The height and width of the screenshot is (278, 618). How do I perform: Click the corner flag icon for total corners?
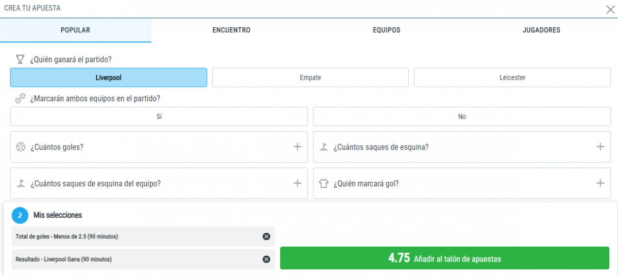[323, 147]
